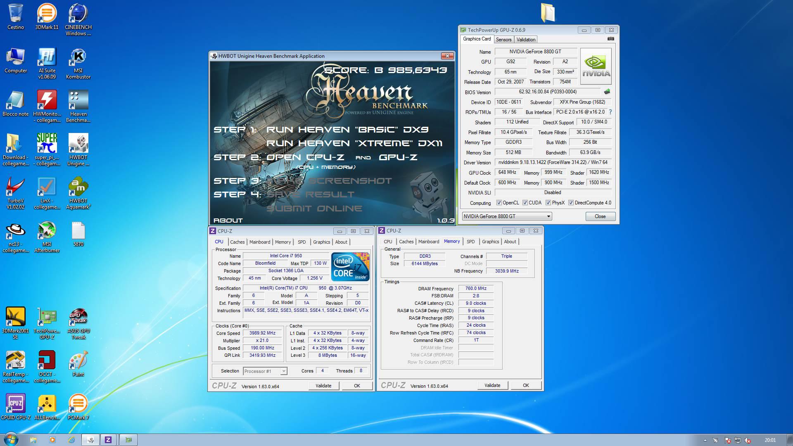Click the GPU-Z BIOS save chip icon

pos(607,92)
